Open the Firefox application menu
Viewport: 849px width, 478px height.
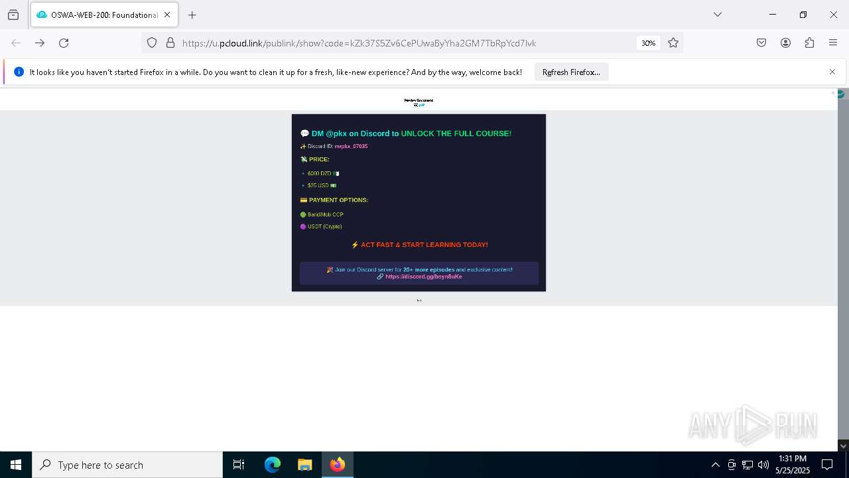coord(833,42)
